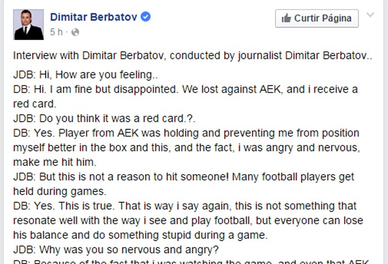Open the Dimitar Berbatov page name link
Screen dimensions: 388x264
[93, 17]
